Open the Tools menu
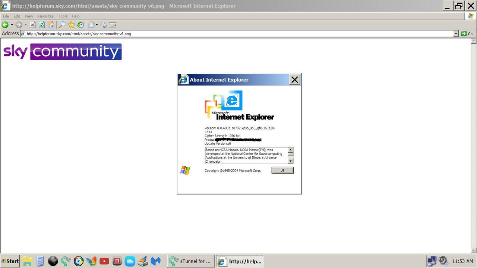This screenshot has width=477, height=268. [63, 16]
